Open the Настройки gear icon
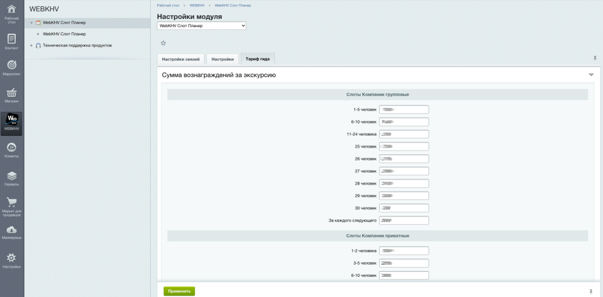The image size is (603, 297). (x=11, y=259)
